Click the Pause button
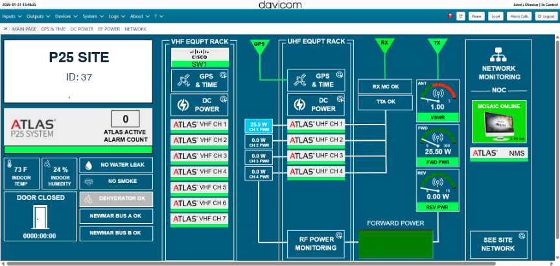560x266 pixels. [477, 16]
